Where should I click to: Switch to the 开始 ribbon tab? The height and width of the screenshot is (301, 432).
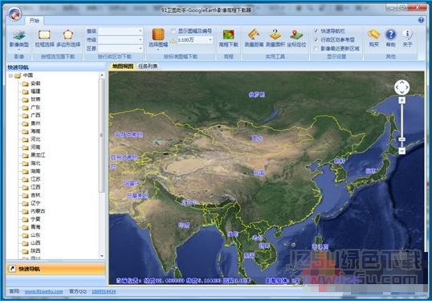point(35,20)
